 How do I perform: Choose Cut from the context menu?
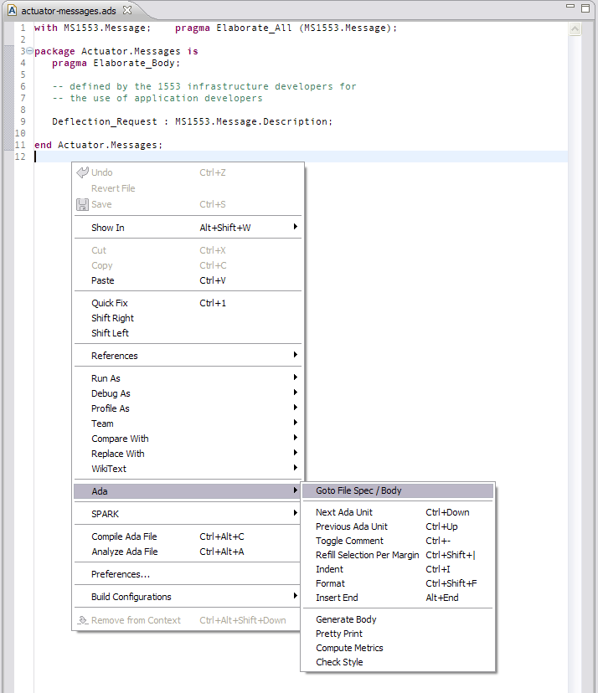click(188, 250)
